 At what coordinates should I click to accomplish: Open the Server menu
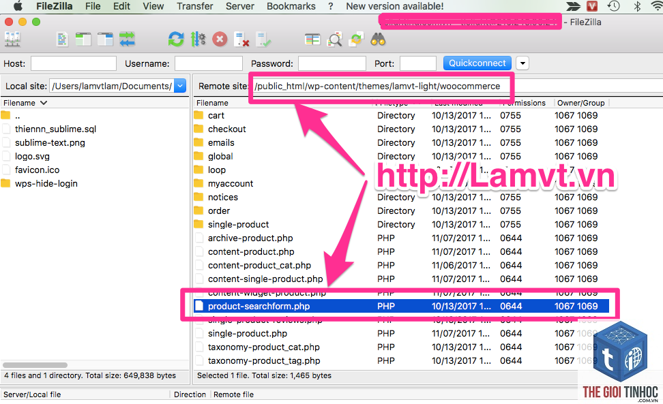tap(239, 6)
